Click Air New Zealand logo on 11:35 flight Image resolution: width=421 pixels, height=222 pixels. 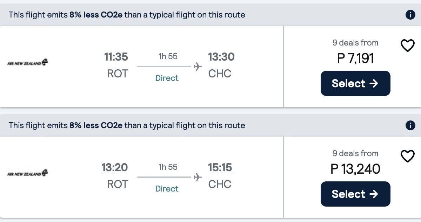click(28, 63)
